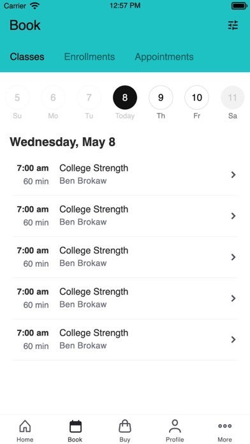Tap the Wi-Fi icon in status bar
This screenshot has width=250, height=444.
[x=34, y=6]
